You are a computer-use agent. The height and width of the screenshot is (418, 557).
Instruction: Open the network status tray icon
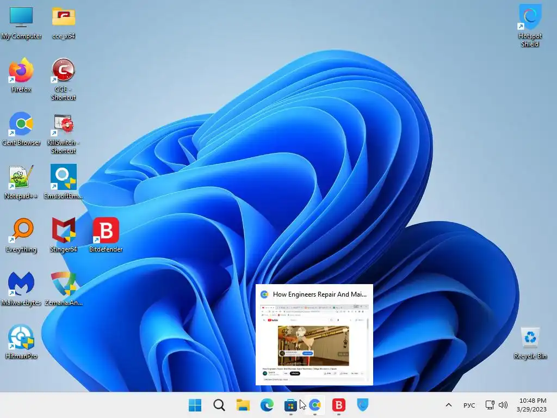[x=490, y=405]
